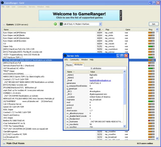Click the attributes list scroll down arrow
161x147 pixels.
125,126
